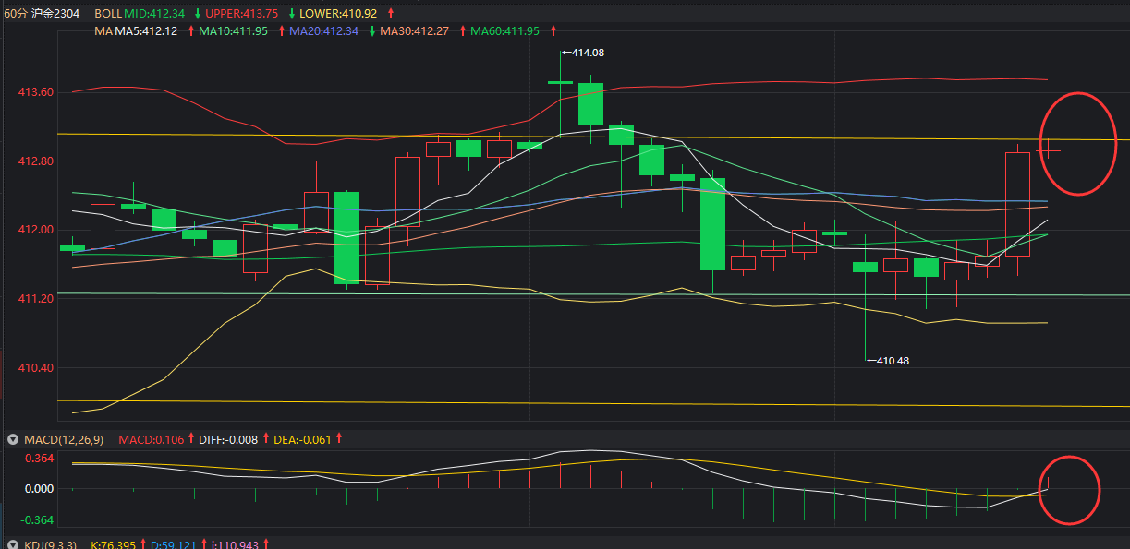Collapse the KDJ indicator panel arrow
The image size is (1130, 549).
(x=12, y=545)
